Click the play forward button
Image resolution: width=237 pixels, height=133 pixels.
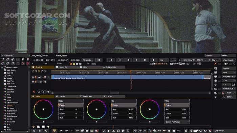[136, 60]
